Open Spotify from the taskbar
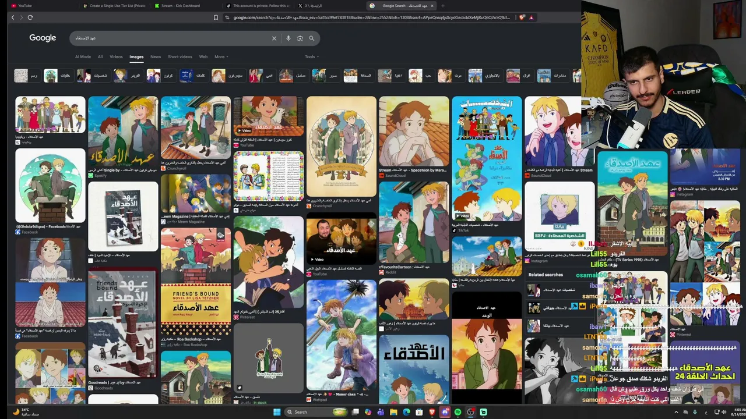This screenshot has height=419, width=746. [x=458, y=412]
